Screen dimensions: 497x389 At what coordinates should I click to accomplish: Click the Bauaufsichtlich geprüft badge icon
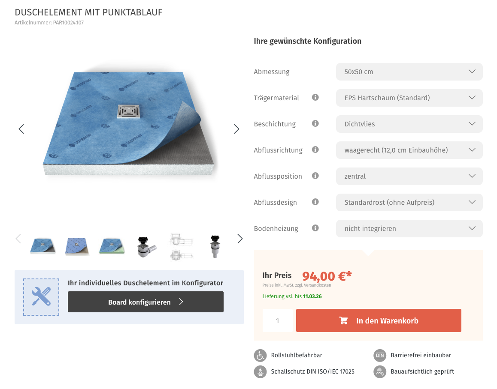tap(380, 371)
